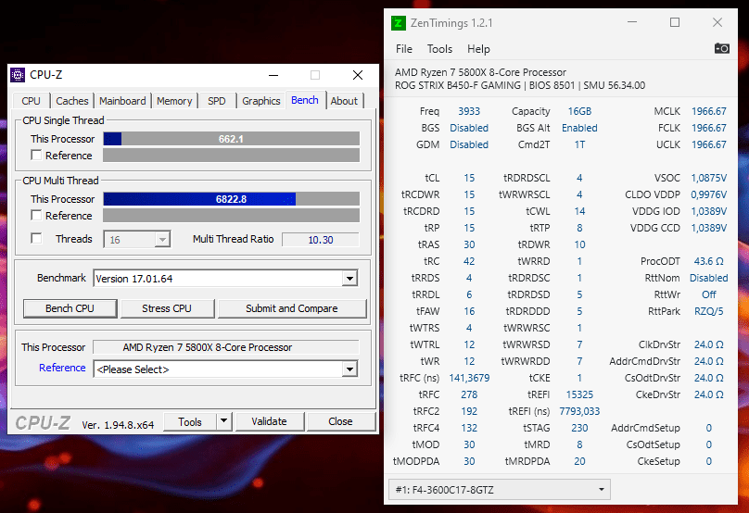This screenshot has height=513, width=749.
Task: Click Submit and Compare button
Action: 292,308
